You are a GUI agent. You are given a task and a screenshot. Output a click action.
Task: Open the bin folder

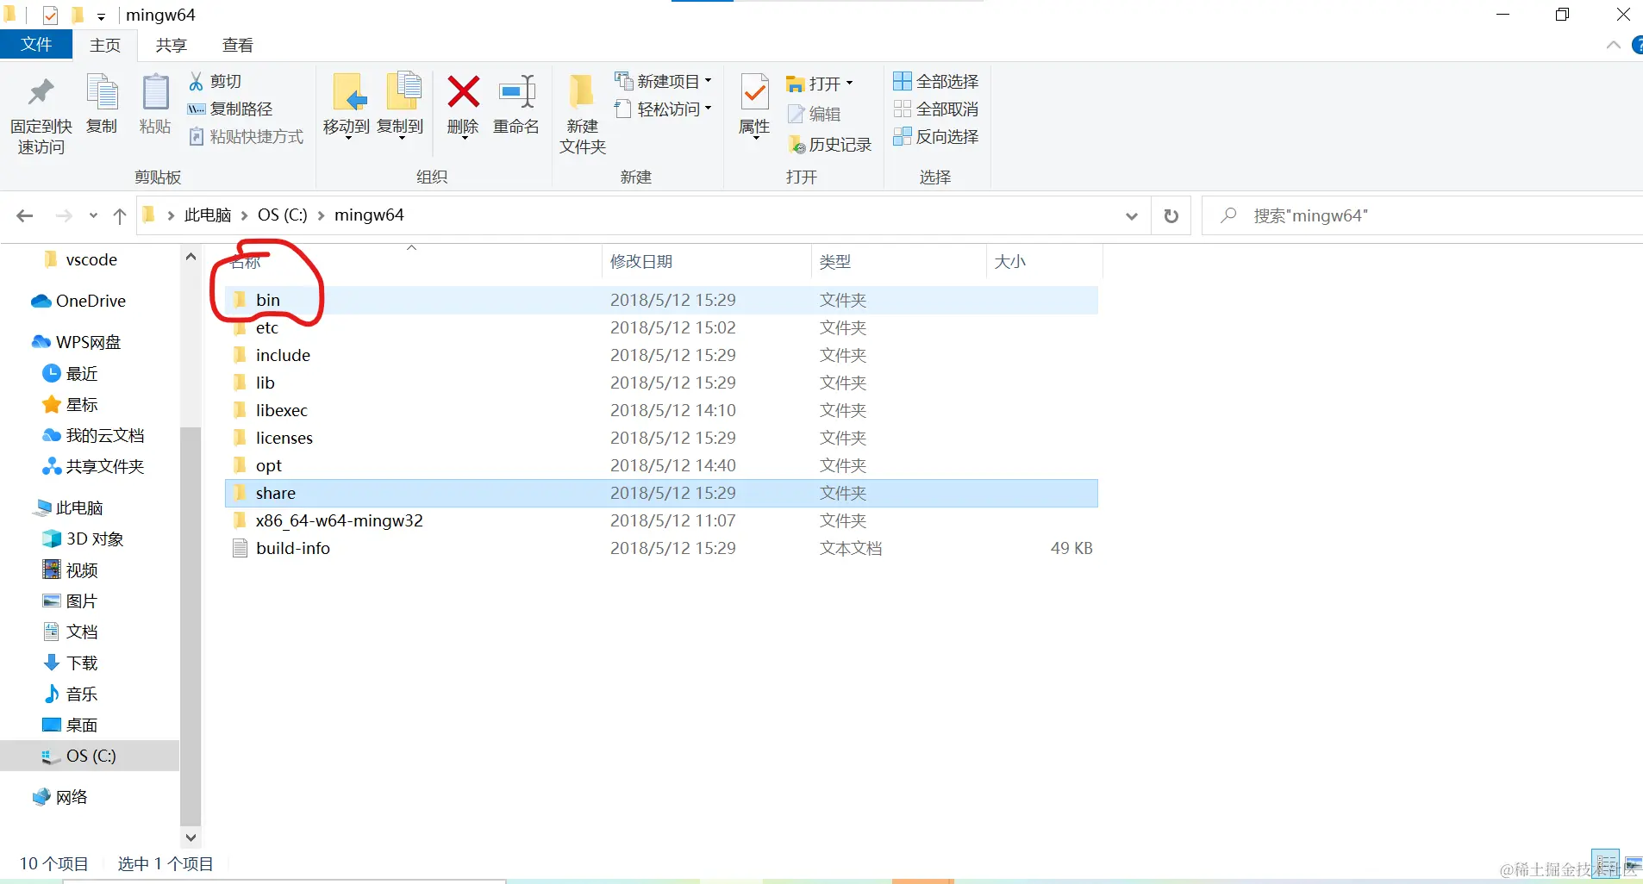pyautogui.click(x=268, y=299)
